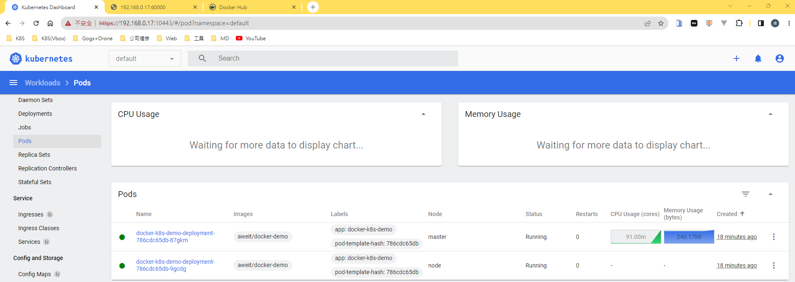Open Config Maps in sidebar
The image size is (795, 282).
pyautogui.click(x=34, y=274)
